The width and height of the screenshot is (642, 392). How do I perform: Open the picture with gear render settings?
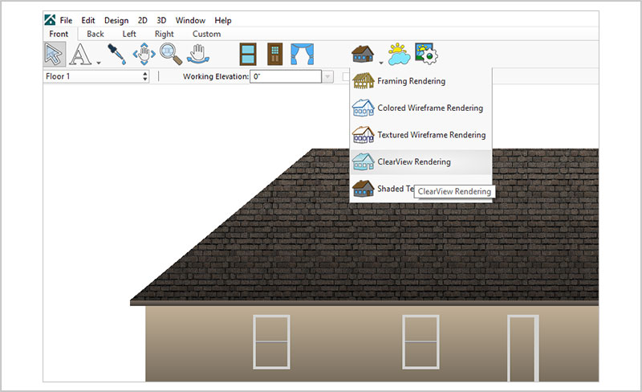426,54
